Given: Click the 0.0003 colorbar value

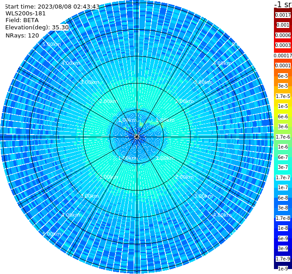Looking at the screenshot, I should [x=283, y=45].
